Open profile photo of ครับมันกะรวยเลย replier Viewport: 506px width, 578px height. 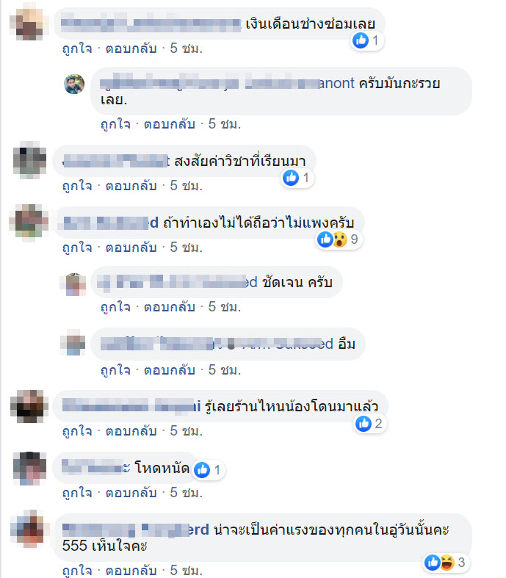(x=74, y=84)
